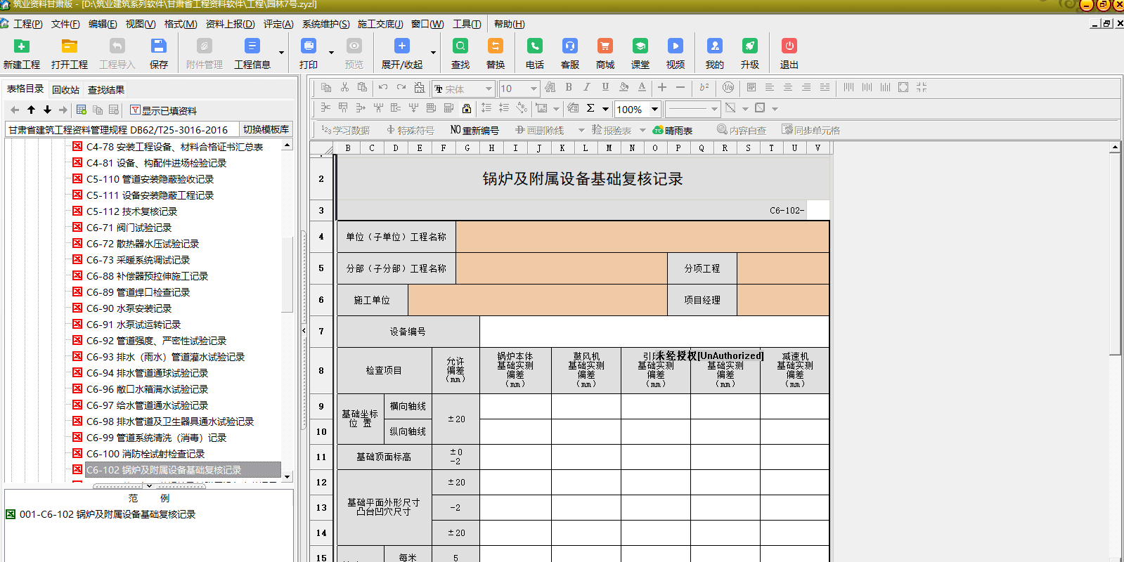Open the 打印 print options dropdown arrow
This screenshot has width=1124, height=562.
point(331,52)
